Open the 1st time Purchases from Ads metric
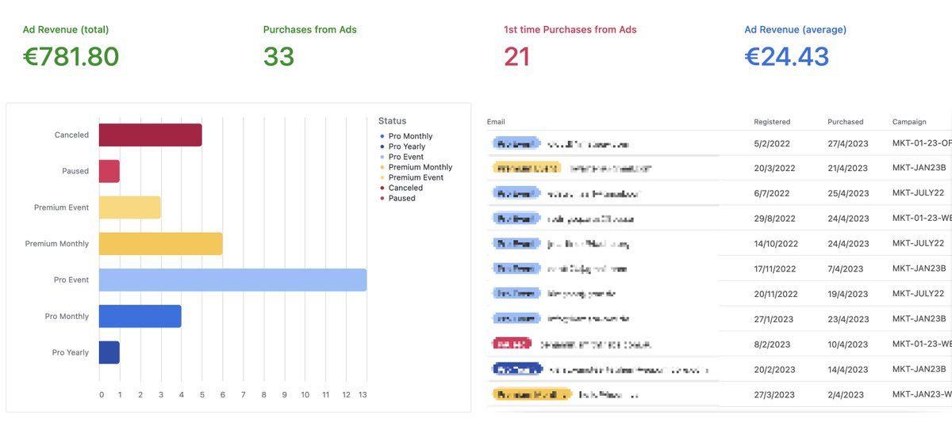Viewport: 952px width, 441px height. coord(516,56)
